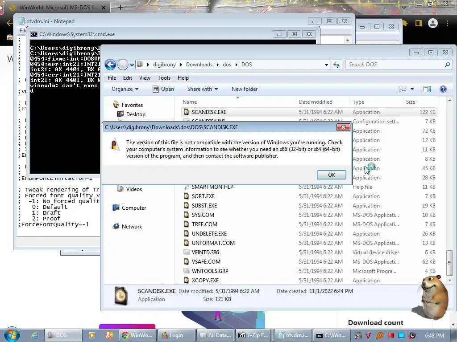Open Internet Explorer from taskbar
Viewport: 457px width, 342px height.
tap(35, 335)
